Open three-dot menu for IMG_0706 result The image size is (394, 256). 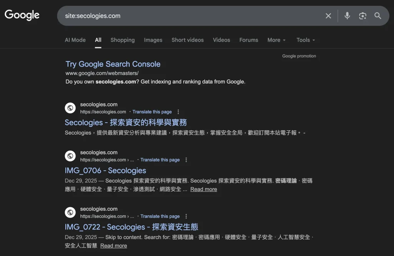pos(186,160)
